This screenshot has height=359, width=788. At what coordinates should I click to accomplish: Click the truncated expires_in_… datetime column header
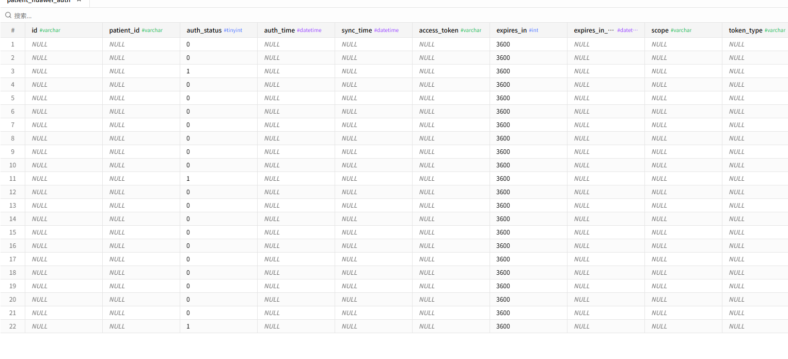606,30
